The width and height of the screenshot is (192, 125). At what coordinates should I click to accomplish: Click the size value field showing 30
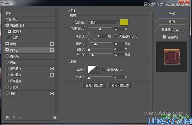119,55
